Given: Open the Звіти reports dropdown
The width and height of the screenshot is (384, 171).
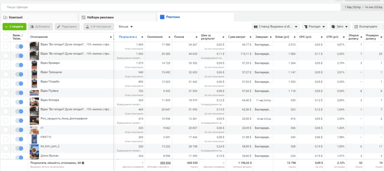Looking at the screenshot, I should pyautogui.click(x=340, y=27).
